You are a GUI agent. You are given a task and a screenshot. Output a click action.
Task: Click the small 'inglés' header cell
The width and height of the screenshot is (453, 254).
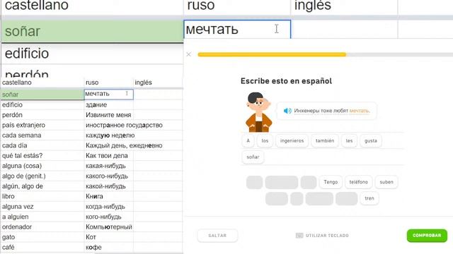coord(158,83)
